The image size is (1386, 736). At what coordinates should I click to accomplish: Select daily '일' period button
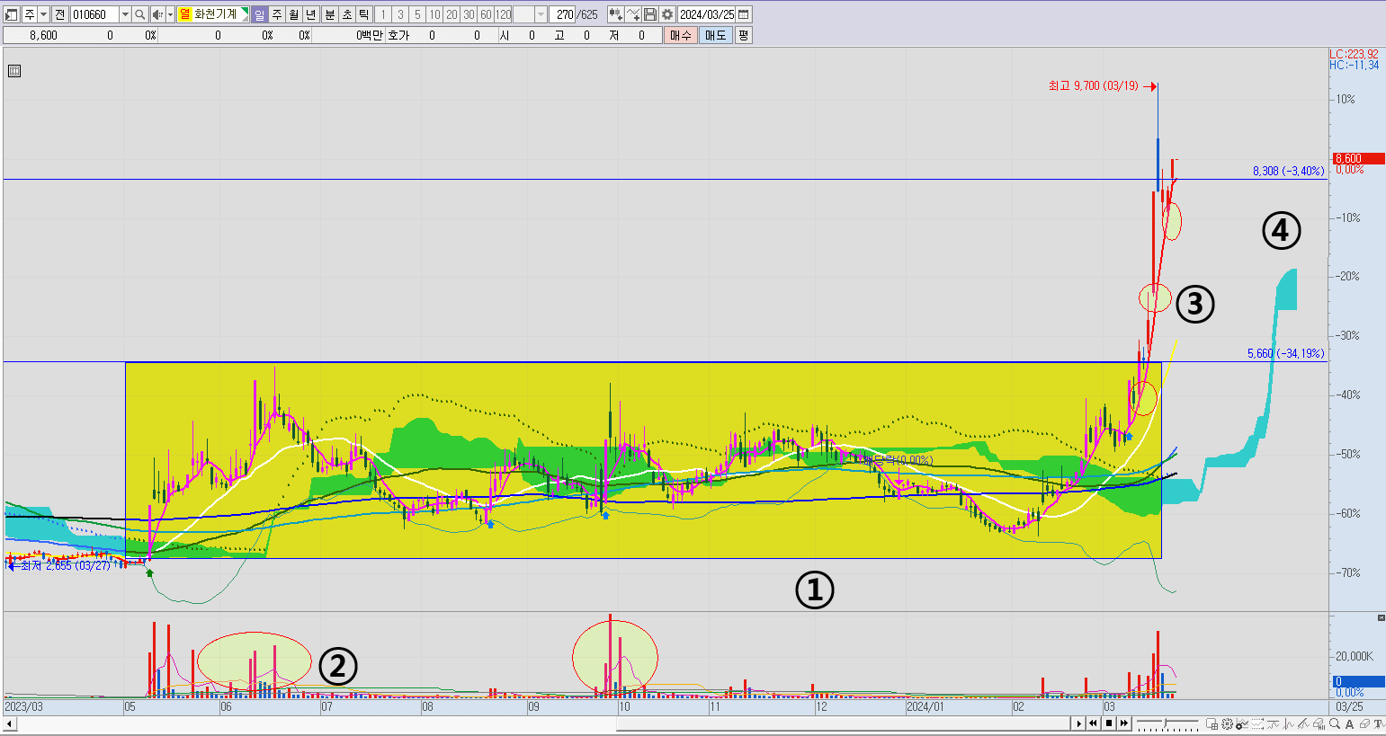259,14
